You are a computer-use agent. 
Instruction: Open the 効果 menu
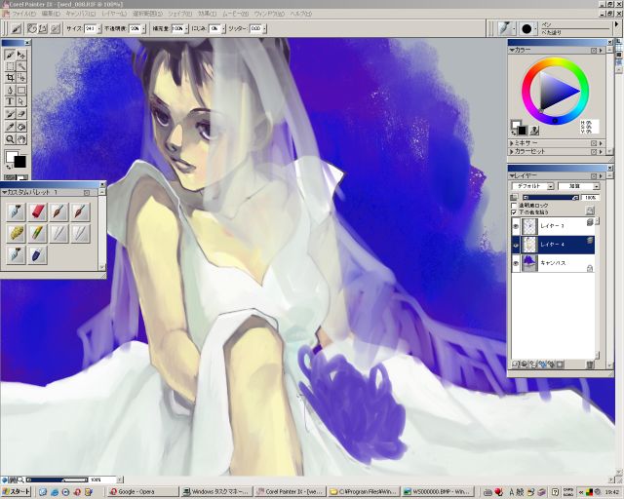coord(207,14)
